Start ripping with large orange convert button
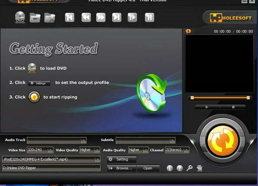Viewport: 258px width, 186px height. pos(223,141)
